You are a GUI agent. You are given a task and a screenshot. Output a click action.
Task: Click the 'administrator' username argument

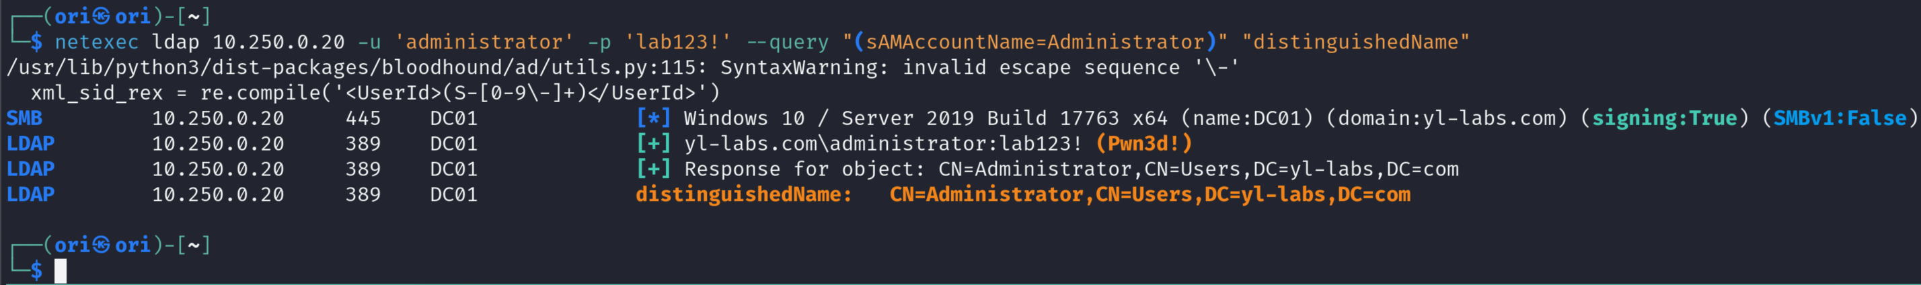(x=483, y=42)
